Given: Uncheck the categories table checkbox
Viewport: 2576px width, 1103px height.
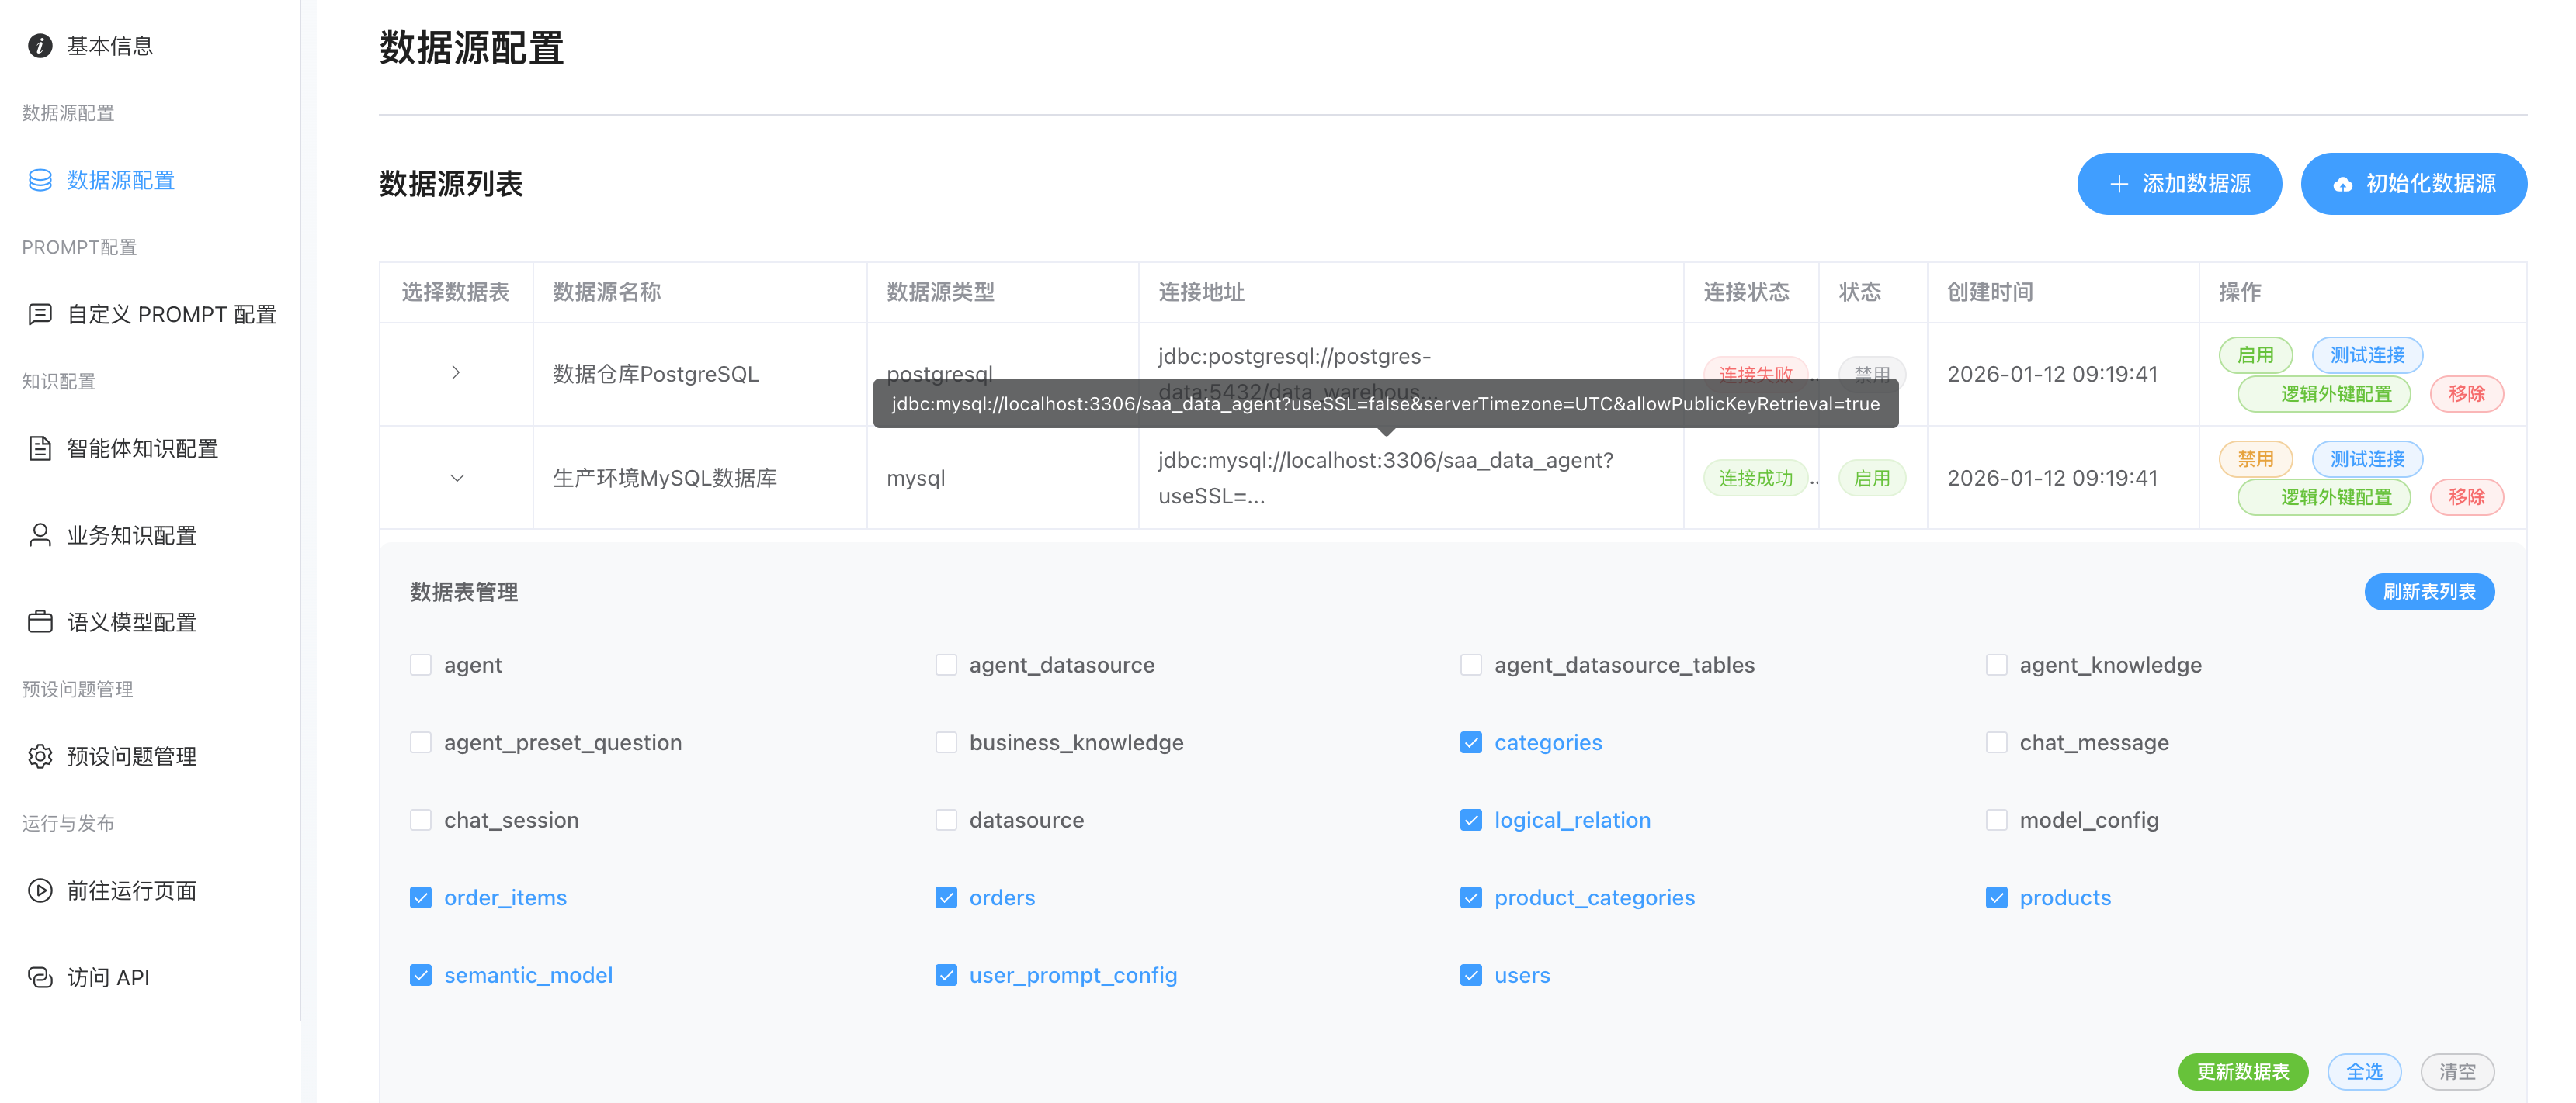Looking at the screenshot, I should [1470, 742].
